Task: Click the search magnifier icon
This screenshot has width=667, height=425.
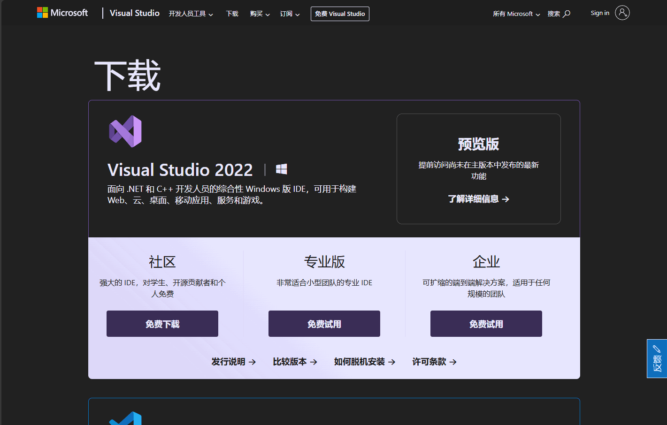Action: pos(567,14)
